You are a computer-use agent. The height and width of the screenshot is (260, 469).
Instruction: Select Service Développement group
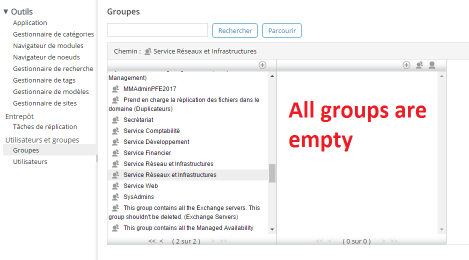(156, 142)
